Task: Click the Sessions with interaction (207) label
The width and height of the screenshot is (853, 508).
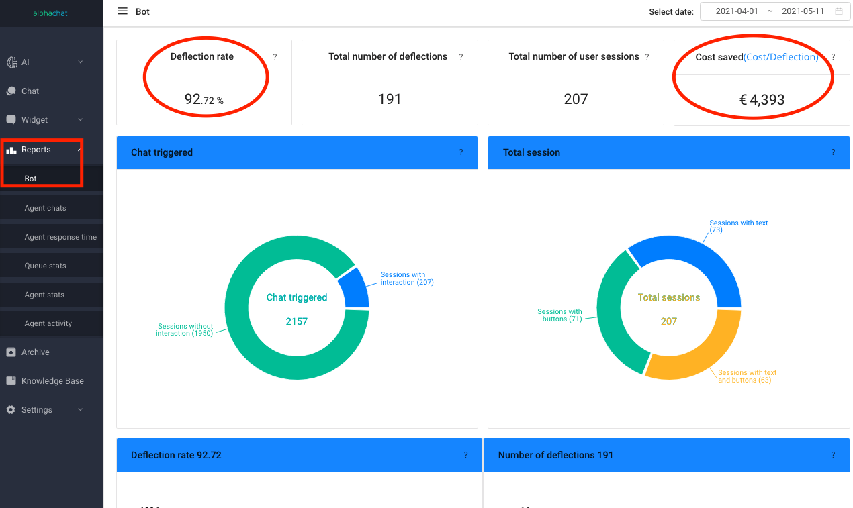Action: click(x=407, y=278)
